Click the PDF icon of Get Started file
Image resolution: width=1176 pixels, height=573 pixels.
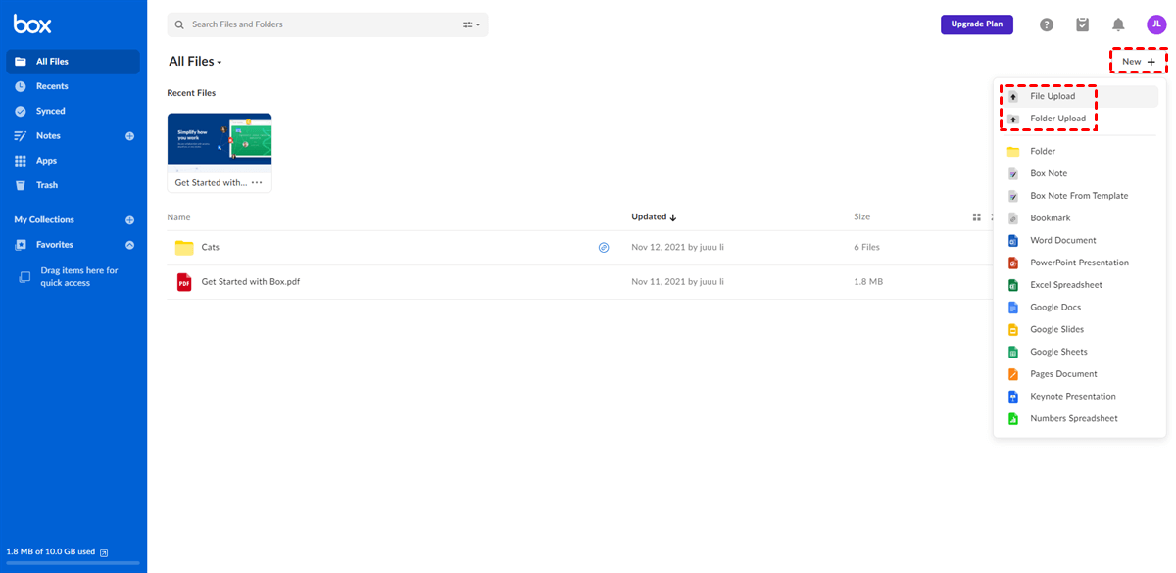coord(184,282)
